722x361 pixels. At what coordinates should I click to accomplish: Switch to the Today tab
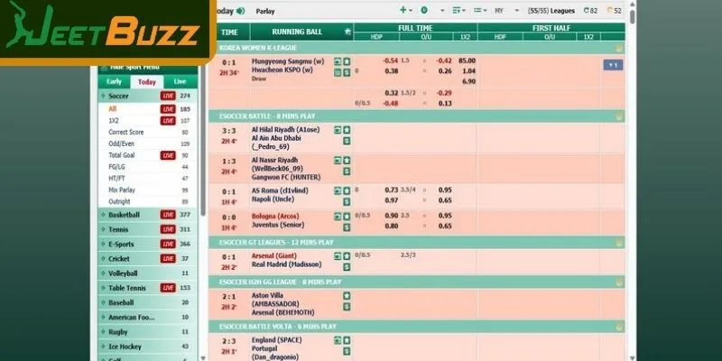click(x=147, y=82)
